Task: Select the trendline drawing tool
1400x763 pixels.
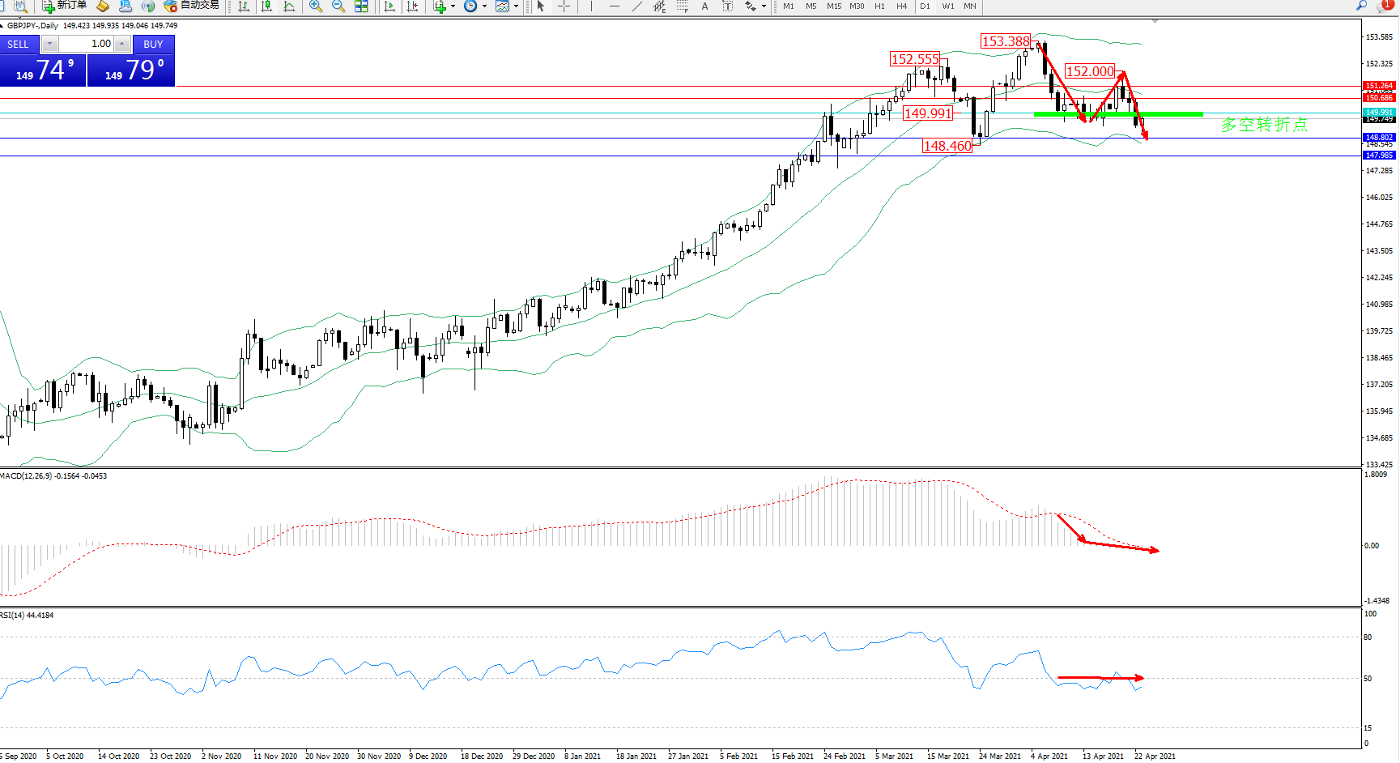Action: tap(637, 6)
